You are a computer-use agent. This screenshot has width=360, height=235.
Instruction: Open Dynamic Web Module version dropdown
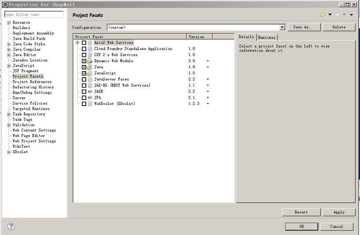[208, 61]
